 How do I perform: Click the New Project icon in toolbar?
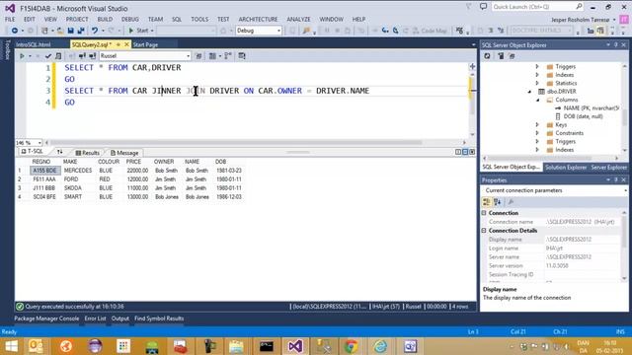click(x=44, y=31)
